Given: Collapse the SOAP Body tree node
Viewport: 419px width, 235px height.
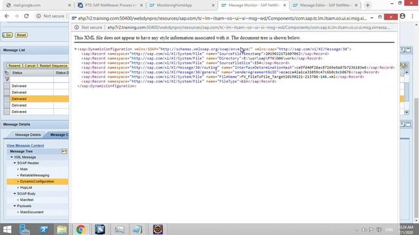Looking at the screenshot, I should [14, 194].
